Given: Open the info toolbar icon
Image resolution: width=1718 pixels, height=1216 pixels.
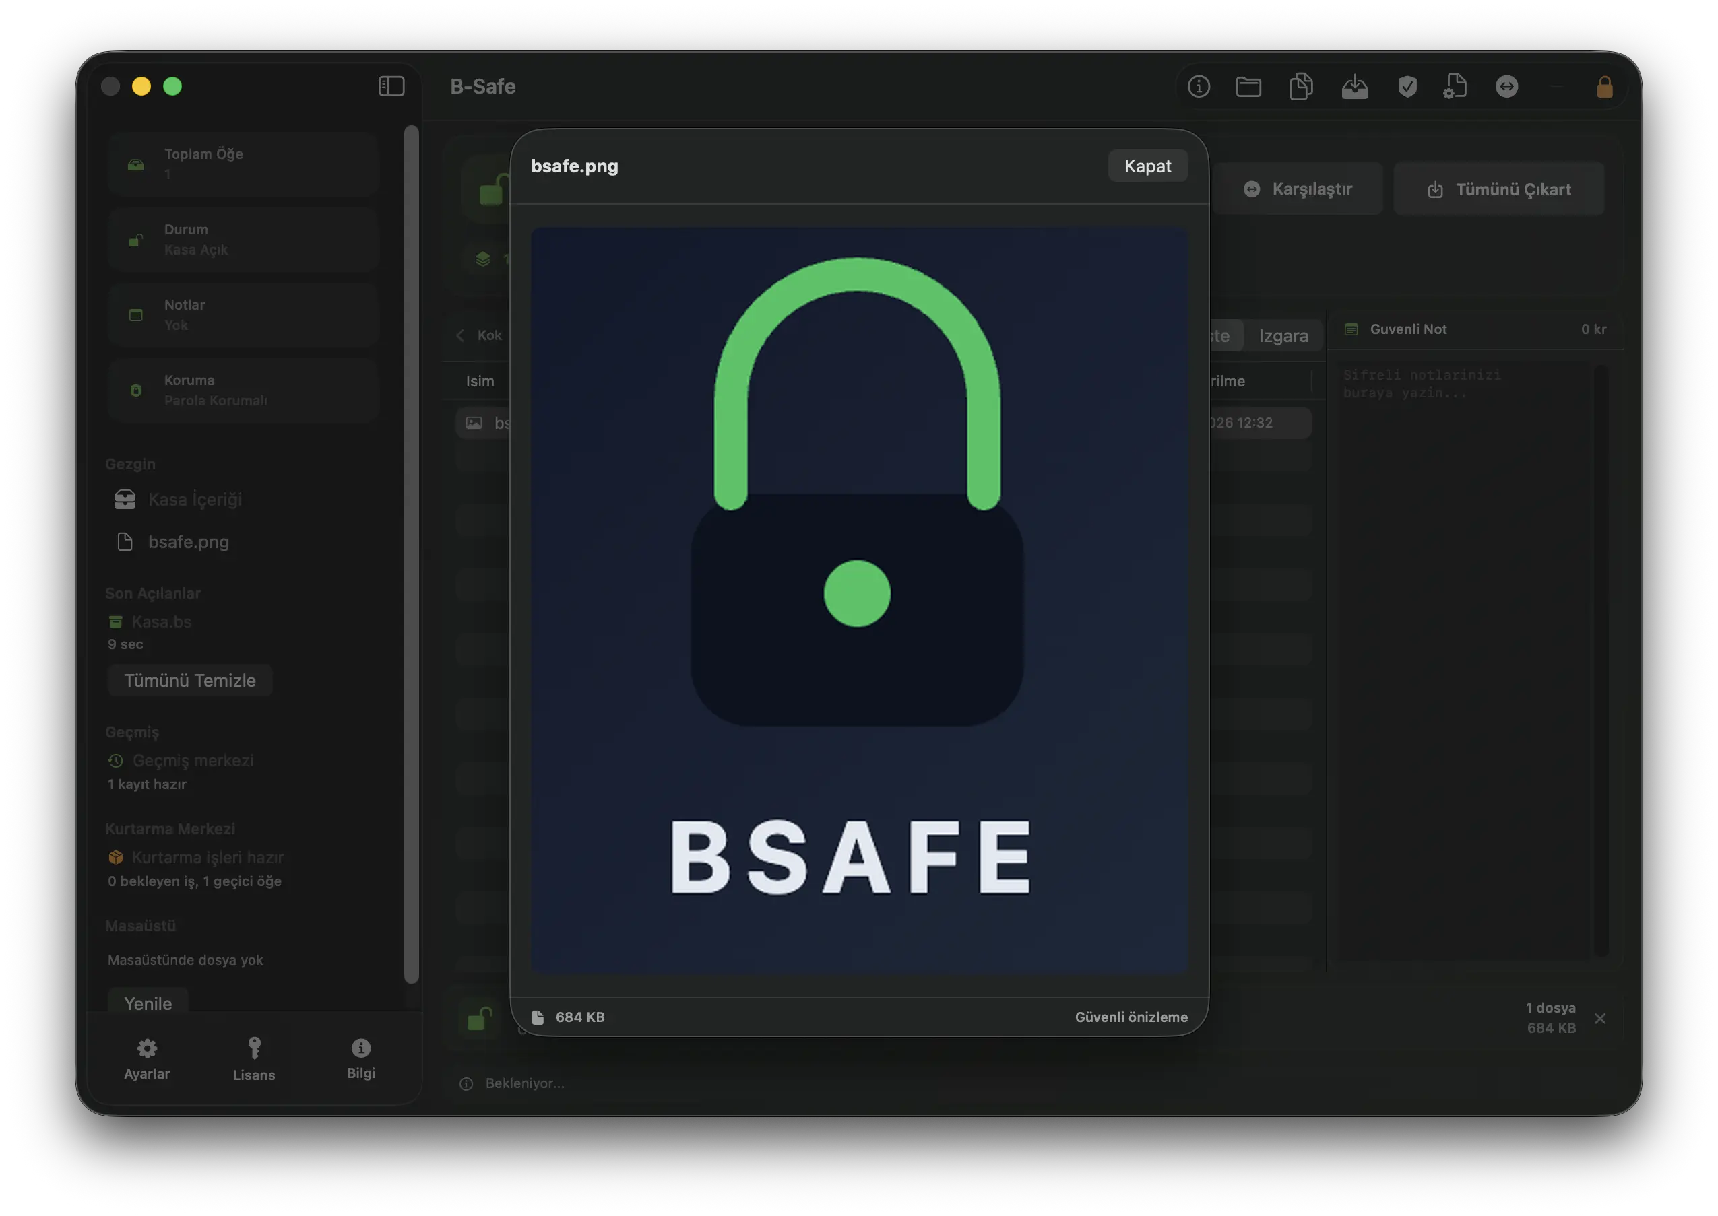Looking at the screenshot, I should [x=1198, y=87].
